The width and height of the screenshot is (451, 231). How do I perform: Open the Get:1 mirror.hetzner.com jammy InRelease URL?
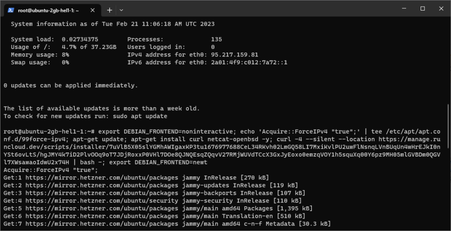93,178
